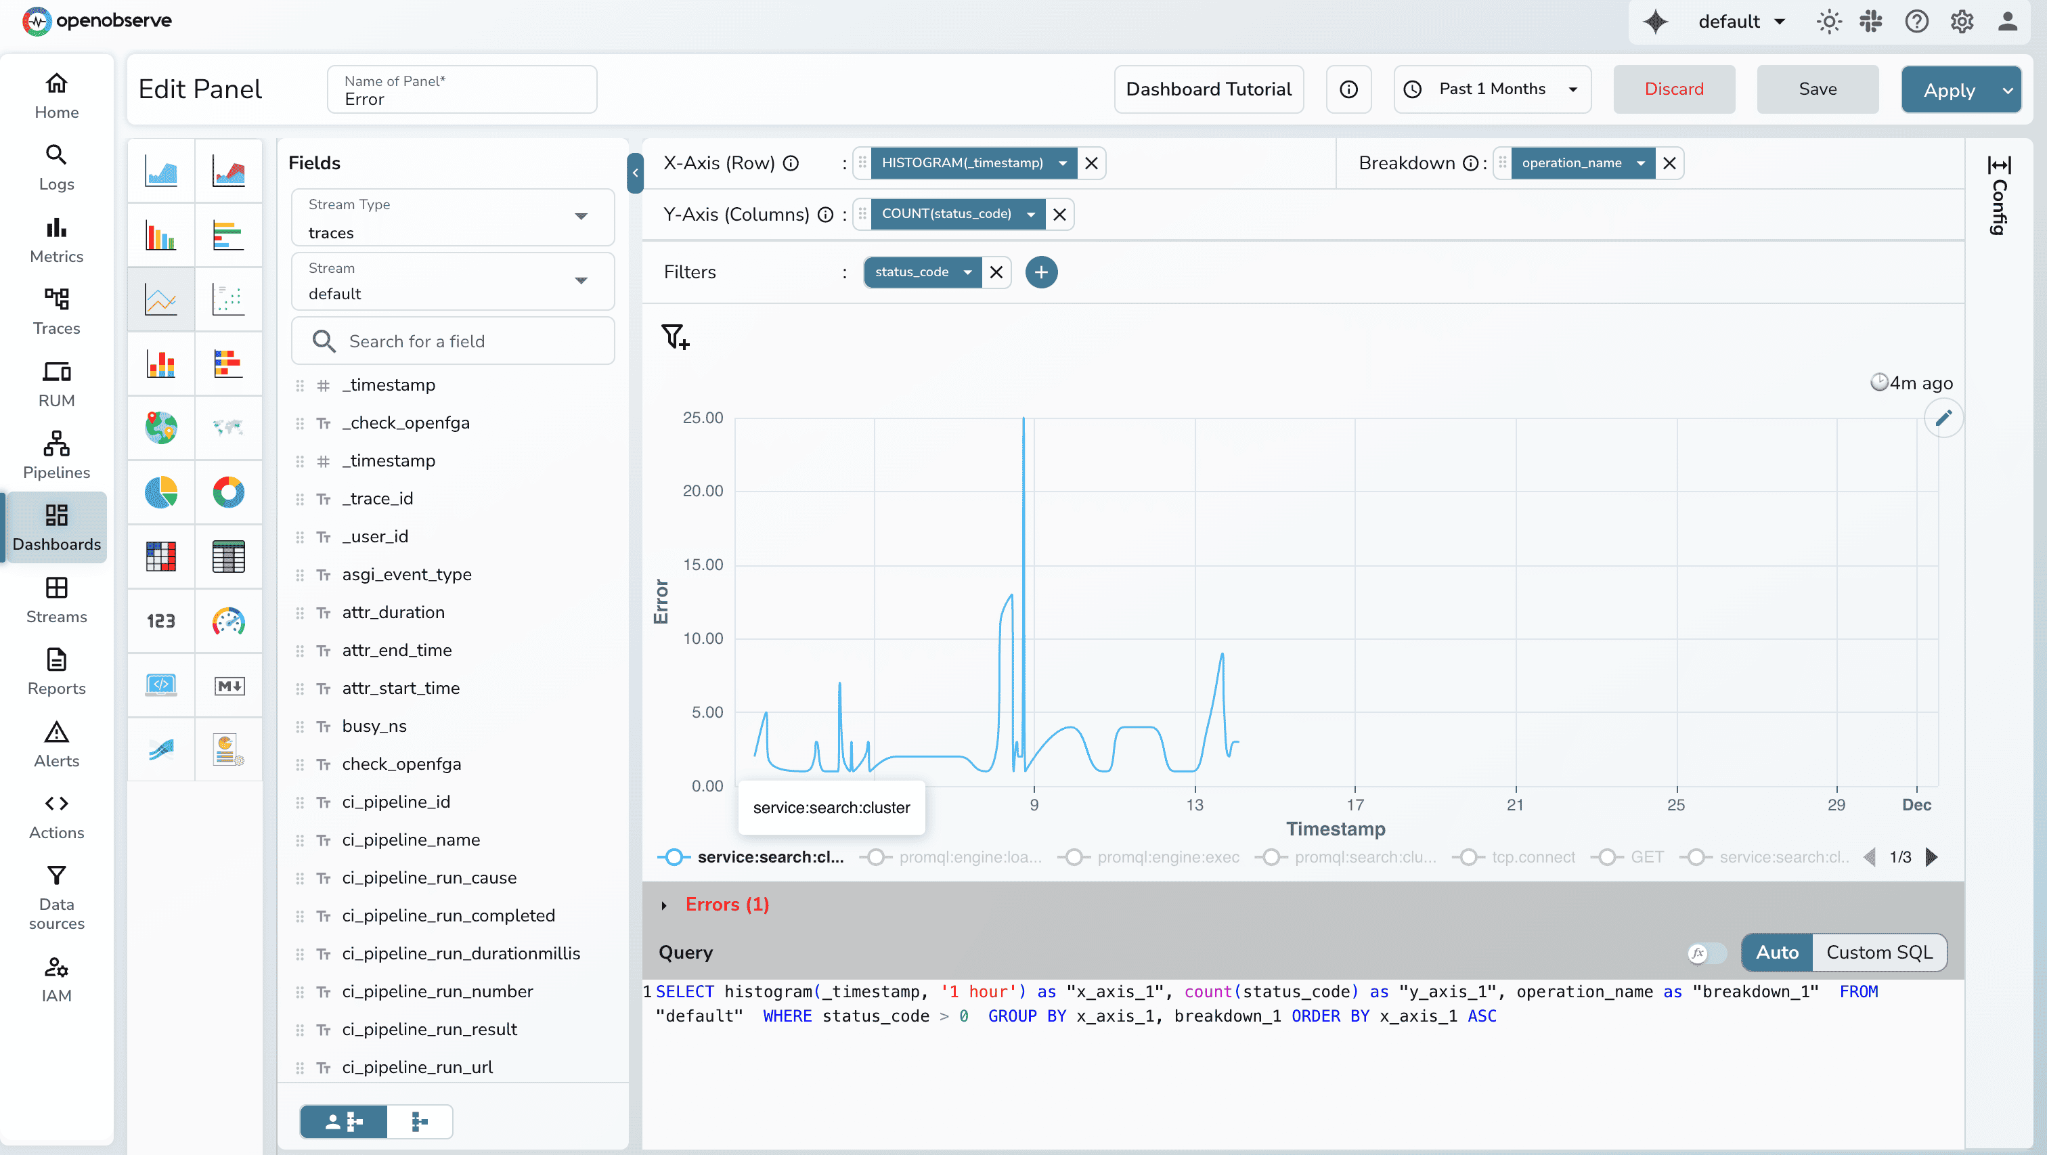Navigate to the Alerts section
Viewport: 2047px width, 1155px height.
click(x=56, y=743)
